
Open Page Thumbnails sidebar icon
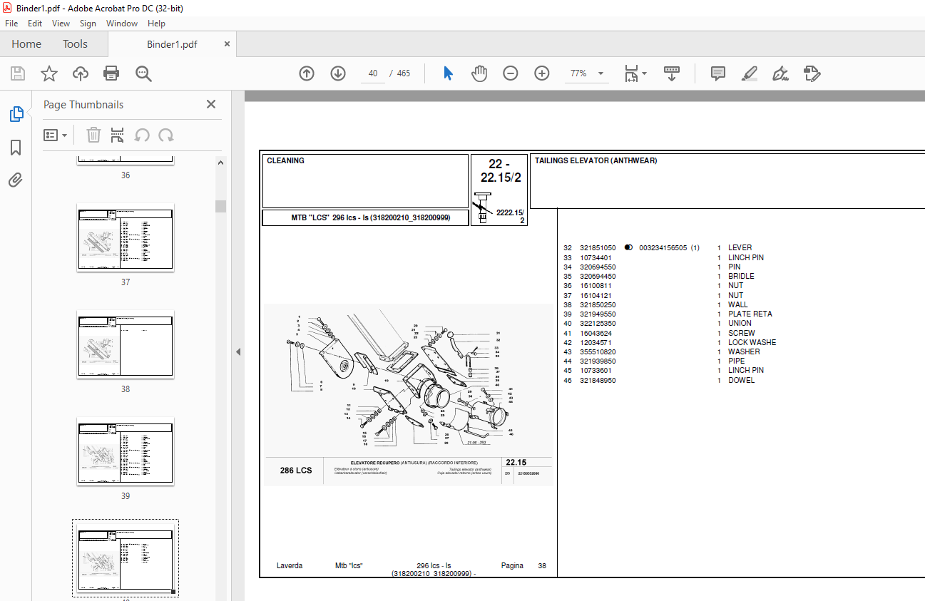click(x=16, y=114)
